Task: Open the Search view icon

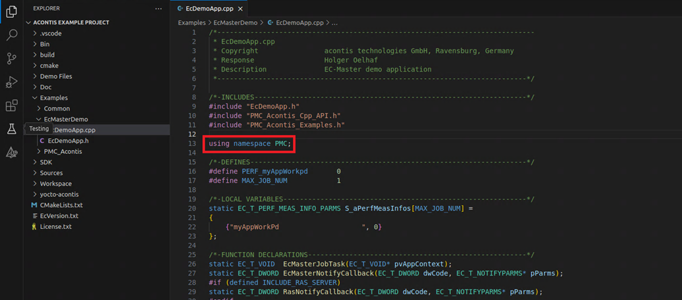Action: (11, 36)
